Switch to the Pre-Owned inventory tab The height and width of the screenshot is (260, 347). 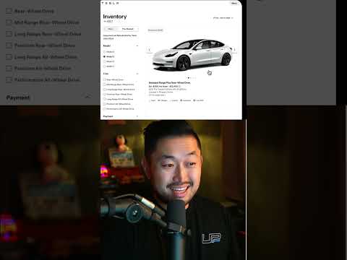pos(128,29)
